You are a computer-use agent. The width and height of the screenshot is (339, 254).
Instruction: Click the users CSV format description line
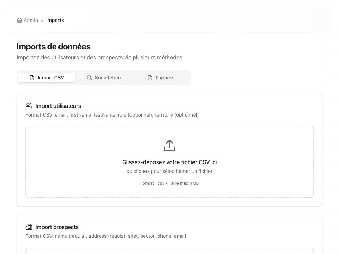click(x=112, y=115)
